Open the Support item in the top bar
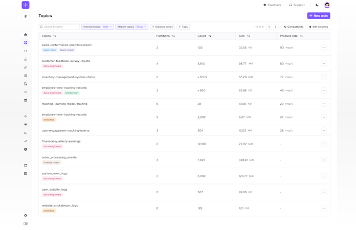 297,5
